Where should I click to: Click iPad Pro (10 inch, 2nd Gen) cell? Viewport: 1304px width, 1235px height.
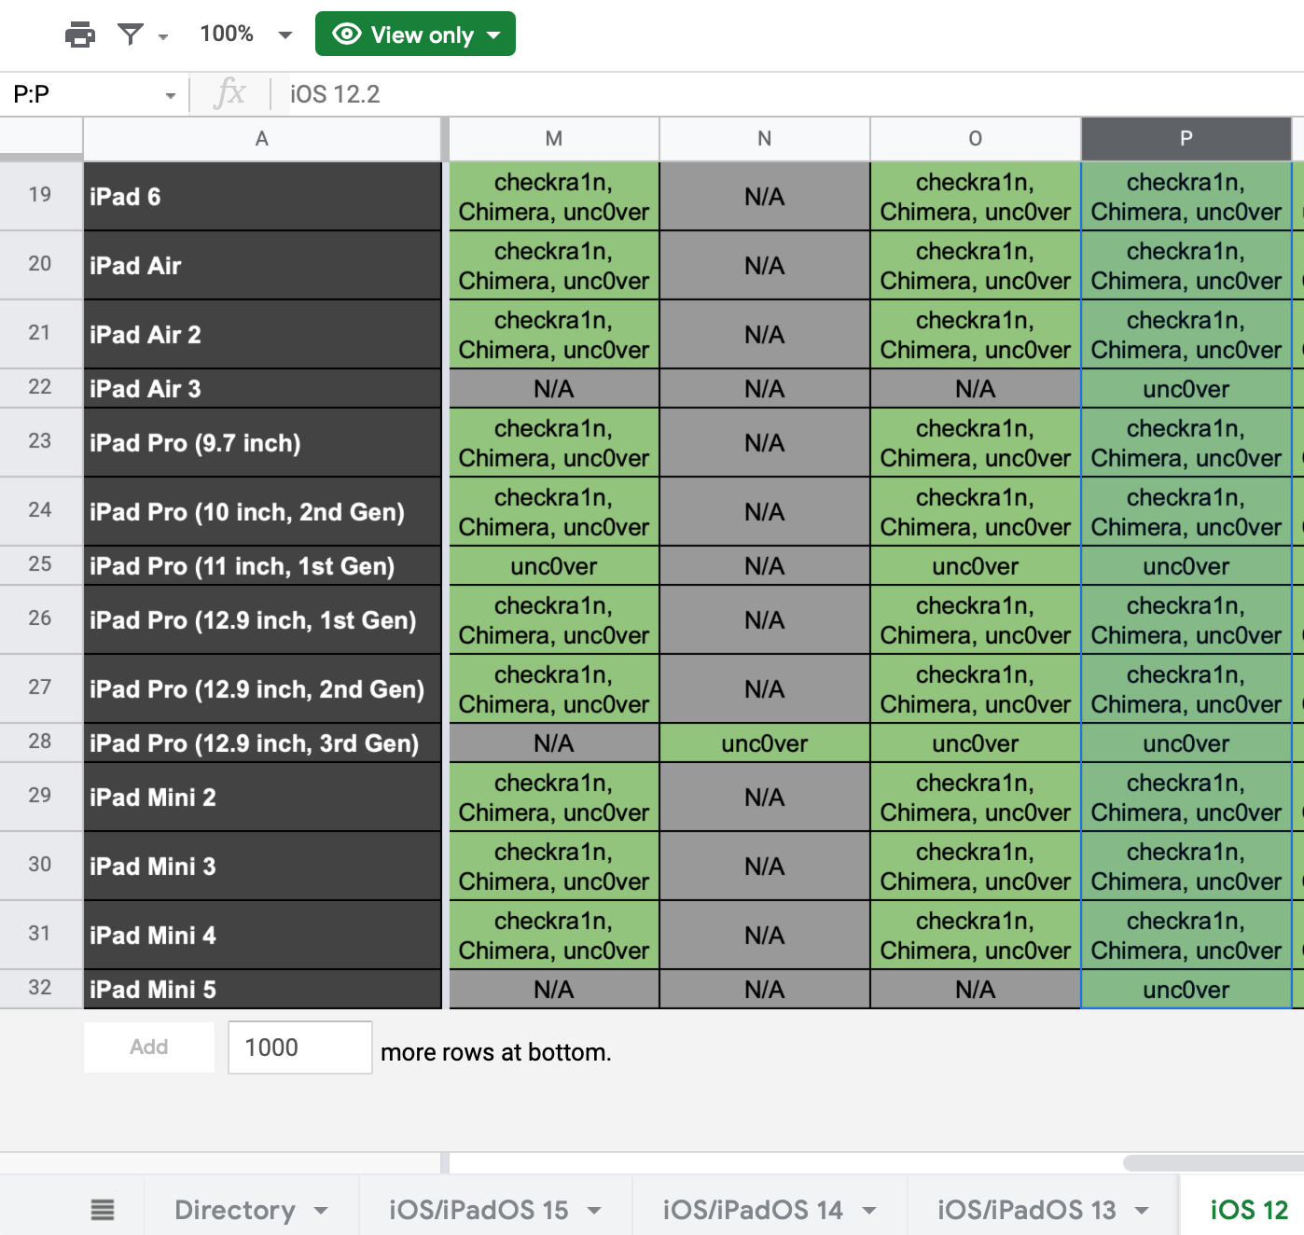[x=262, y=512]
